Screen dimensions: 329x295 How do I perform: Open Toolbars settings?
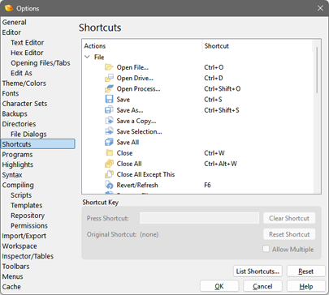(15, 267)
